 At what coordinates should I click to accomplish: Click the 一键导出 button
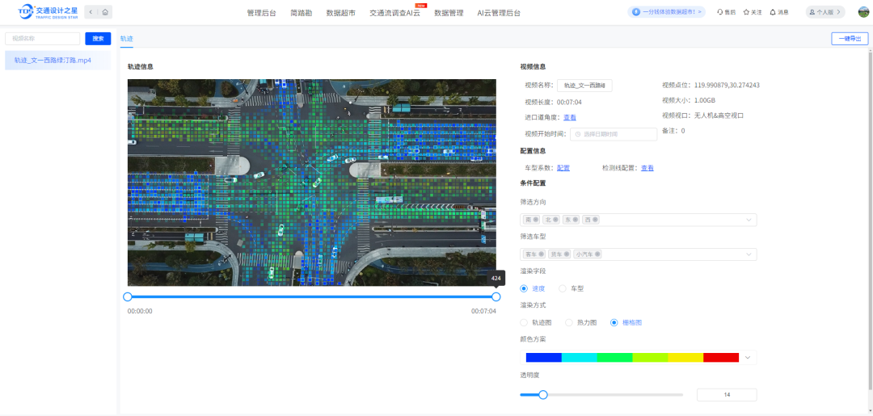coord(850,39)
